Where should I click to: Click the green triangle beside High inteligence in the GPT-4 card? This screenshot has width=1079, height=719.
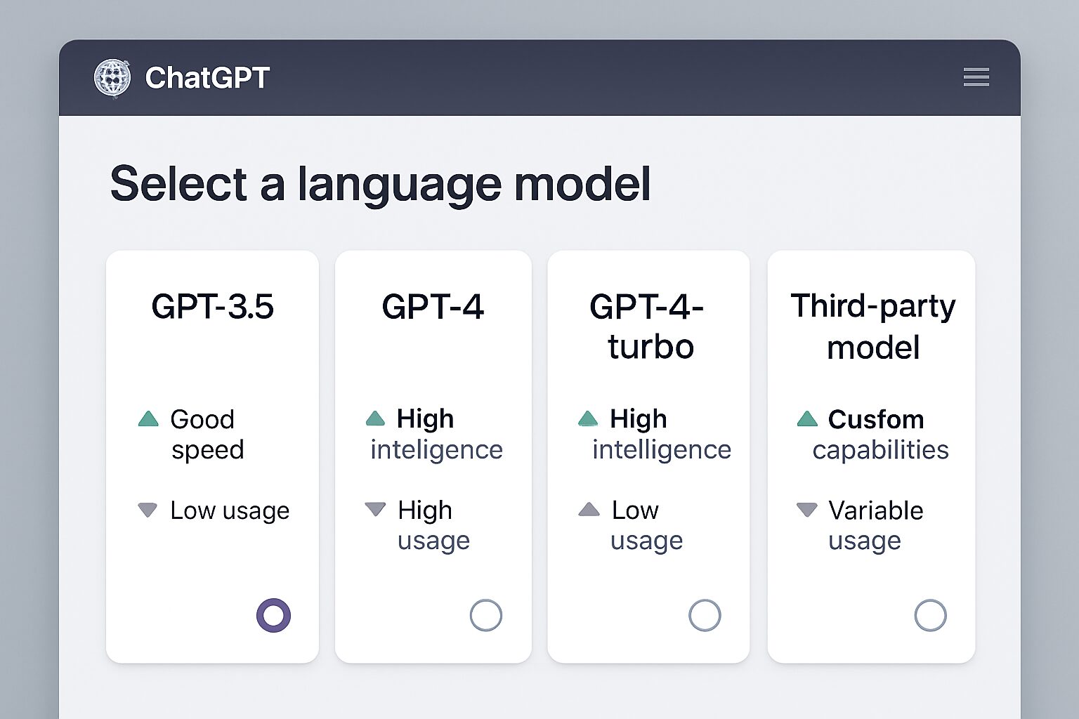[x=376, y=419]
